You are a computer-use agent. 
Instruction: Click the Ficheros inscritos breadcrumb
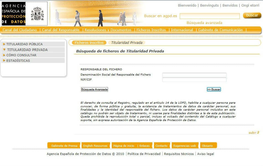pos(89,43)
